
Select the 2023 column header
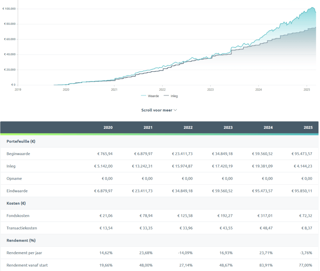[x=228, y=128]
